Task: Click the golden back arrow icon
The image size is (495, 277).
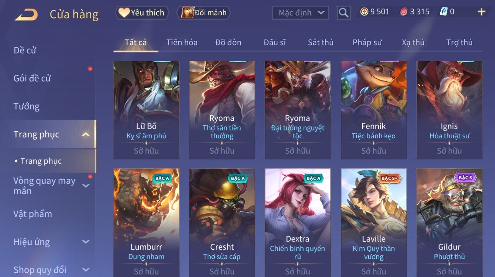Action: [x=26, y=14]
